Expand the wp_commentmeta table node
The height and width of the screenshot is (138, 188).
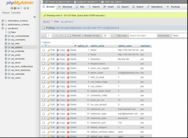point(6,36)
